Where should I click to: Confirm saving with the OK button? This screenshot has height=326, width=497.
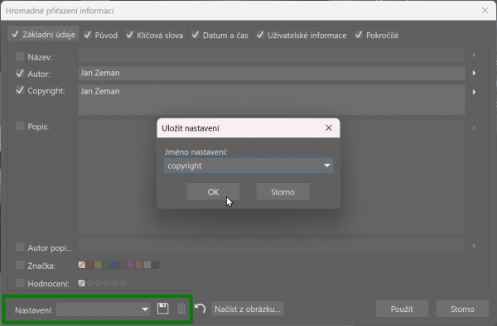pyautogui.click(x=214, y=192)
